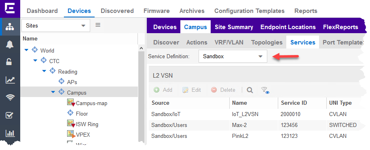This screenshot has height=150, width=370.
Task: Click the Campus-map map icon
Action: click(x=71, y=103)
